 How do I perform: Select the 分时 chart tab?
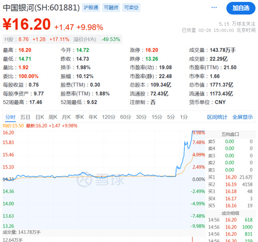coord(10,117)
